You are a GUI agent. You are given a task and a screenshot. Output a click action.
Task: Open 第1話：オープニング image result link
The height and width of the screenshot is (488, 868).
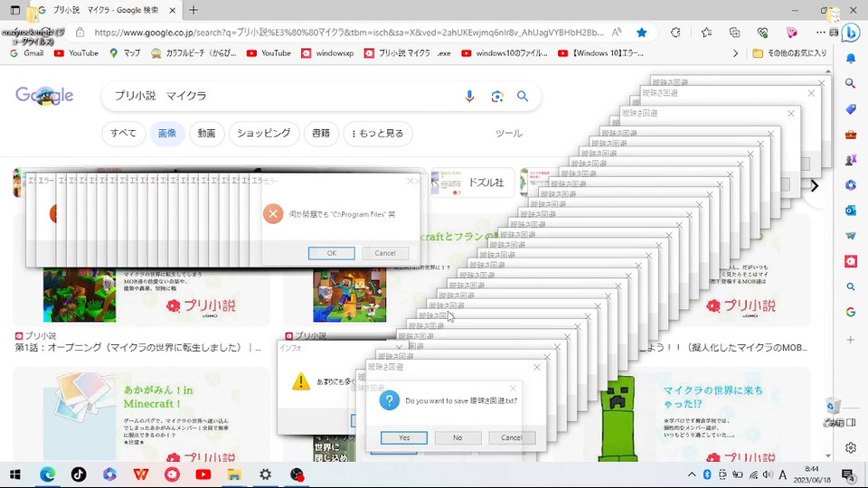137,347
